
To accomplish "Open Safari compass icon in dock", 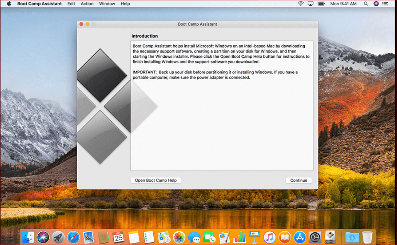I will click(x=73, y=237).
